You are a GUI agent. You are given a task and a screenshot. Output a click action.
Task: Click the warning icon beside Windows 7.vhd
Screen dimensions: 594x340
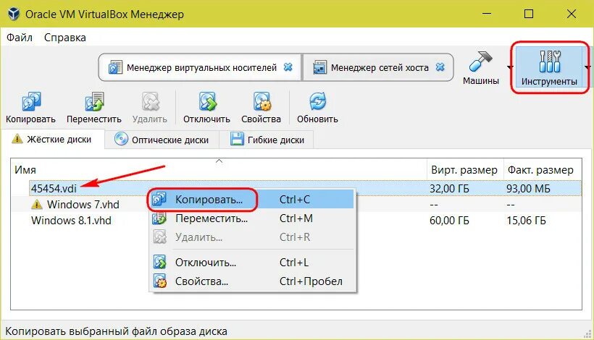click(x=37, y=205)
